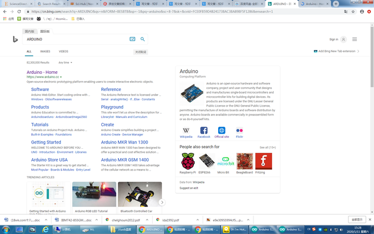Screen dimensions: 374x234
Task: Open Arduino RGB LED Tutorial thumbnail
Action: pos(94,194)
